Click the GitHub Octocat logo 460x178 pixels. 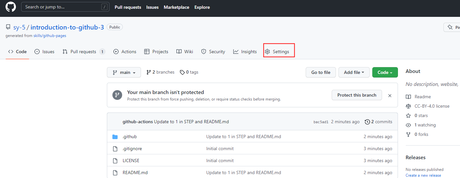click(11, 7)
